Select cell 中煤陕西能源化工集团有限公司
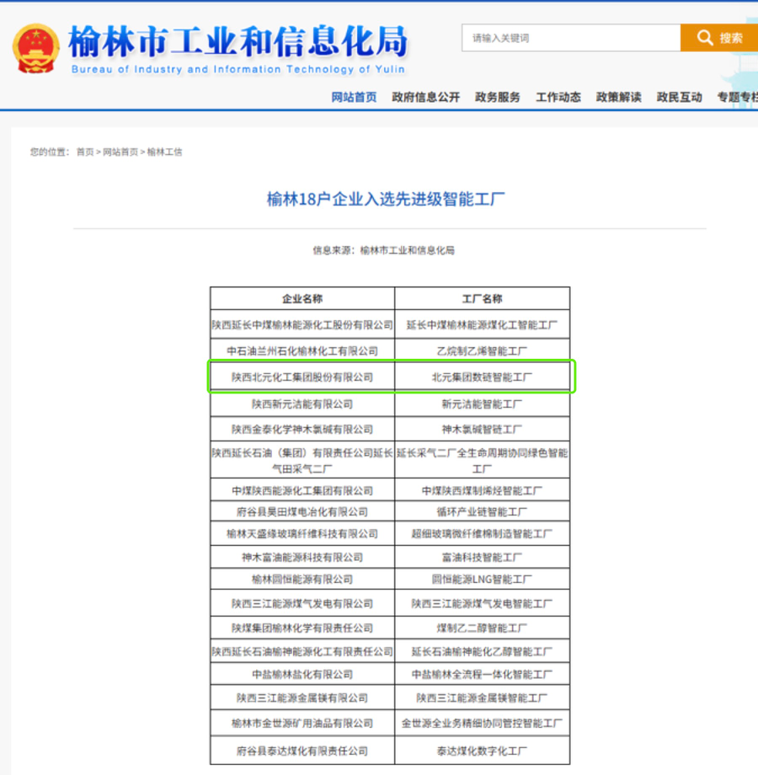 coord(302,490)
